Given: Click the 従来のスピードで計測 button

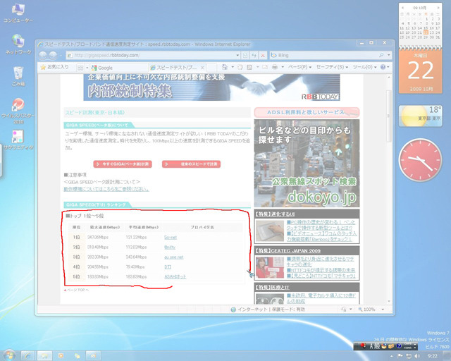Looking at the screenshot, I should pos(191,164).
